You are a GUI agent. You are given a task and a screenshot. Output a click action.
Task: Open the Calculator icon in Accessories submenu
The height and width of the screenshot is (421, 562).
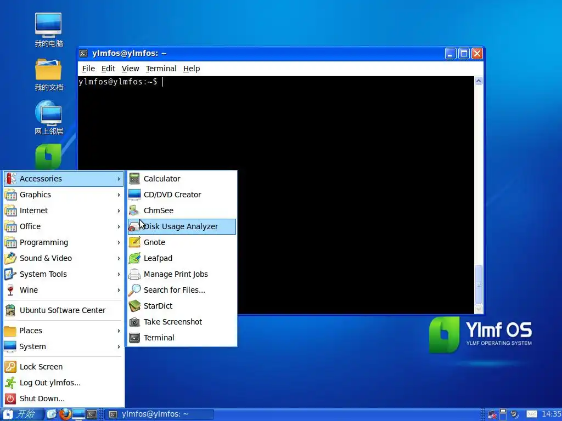pyautogui.click(x=134, y=178)
